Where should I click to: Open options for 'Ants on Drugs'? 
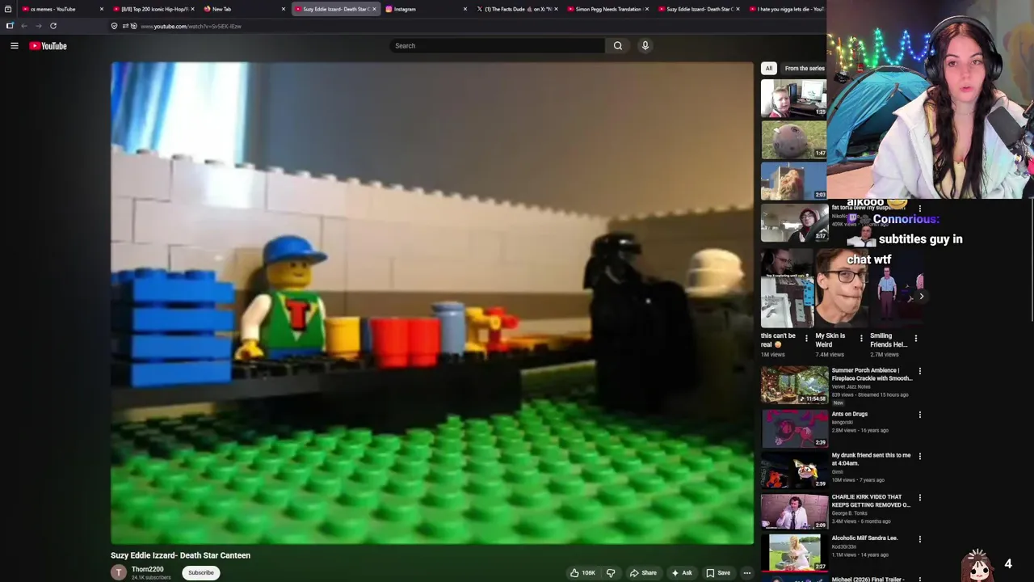pos(919,415)
